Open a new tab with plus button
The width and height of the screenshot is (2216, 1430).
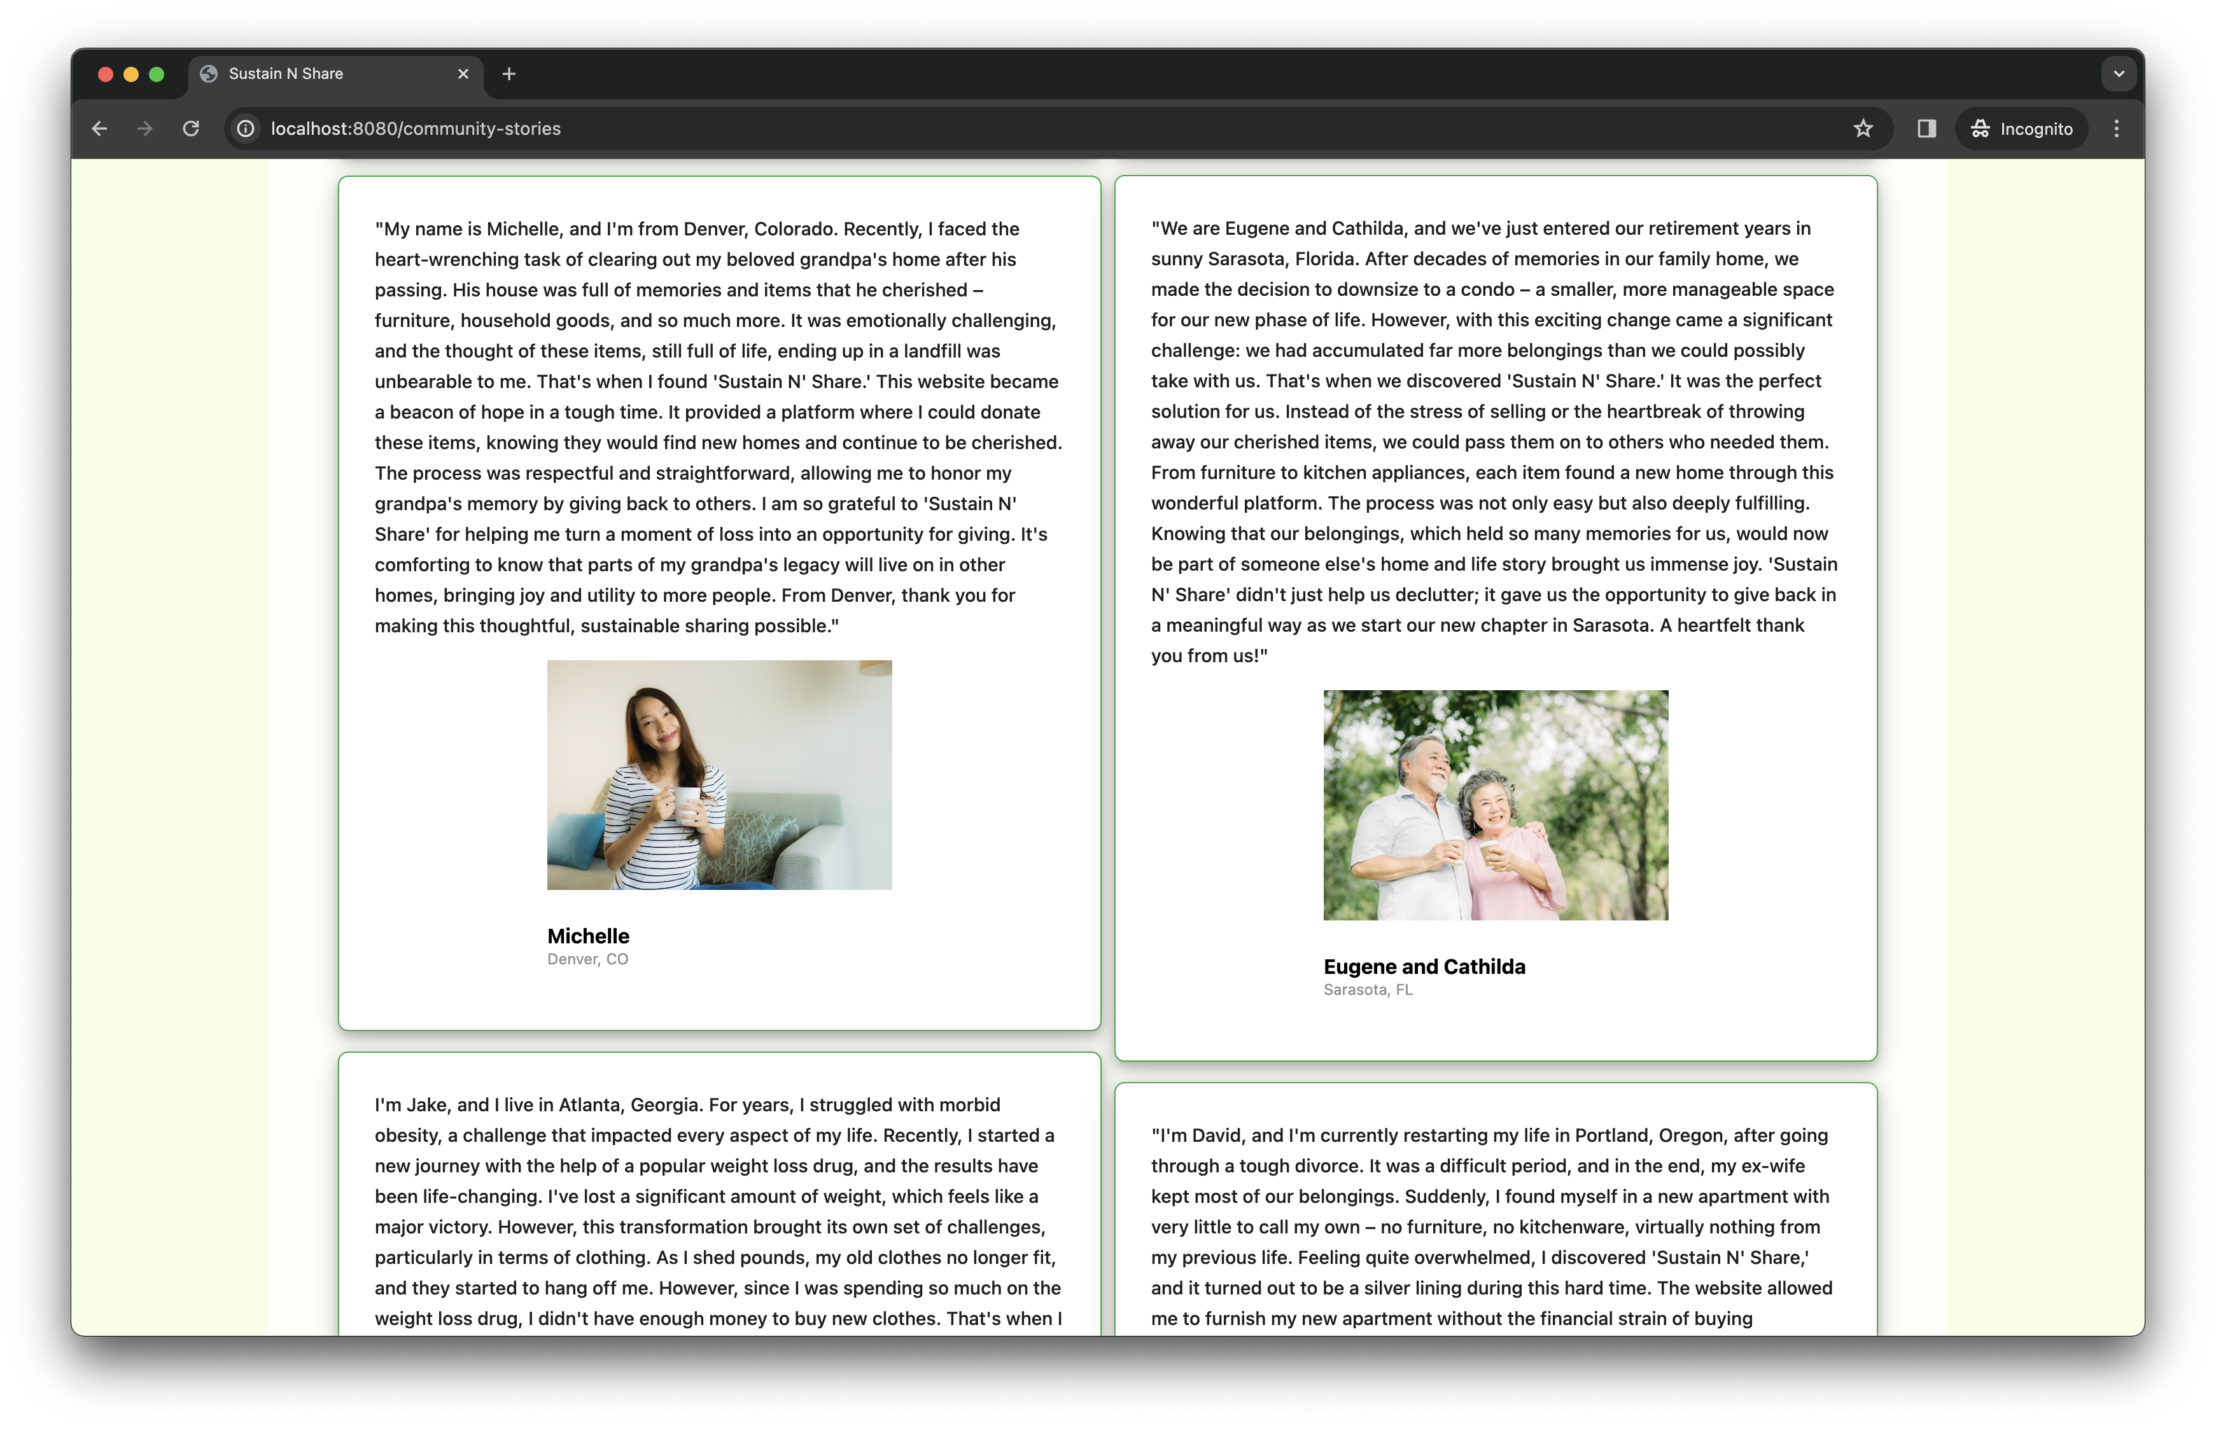click(509, 74)
